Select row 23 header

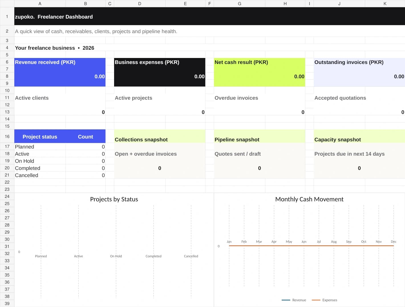click(7, 189)
